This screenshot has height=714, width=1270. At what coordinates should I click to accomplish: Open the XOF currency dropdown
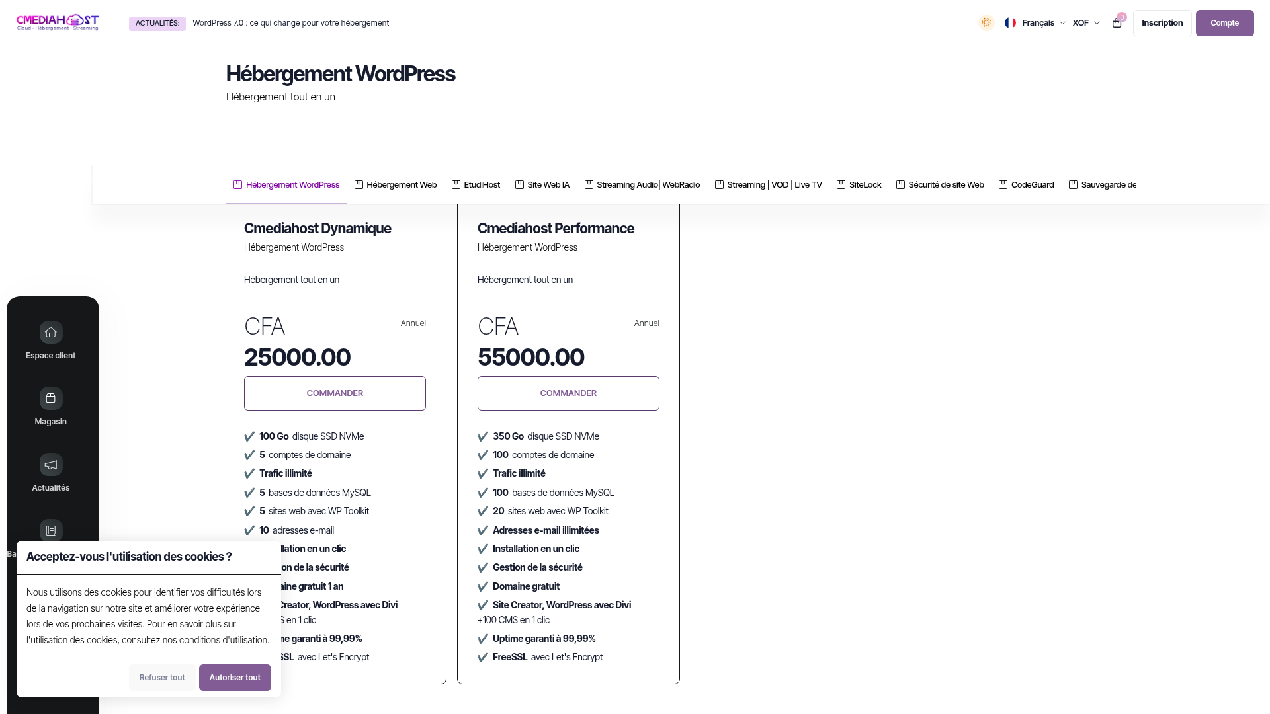coord(1086,23)
